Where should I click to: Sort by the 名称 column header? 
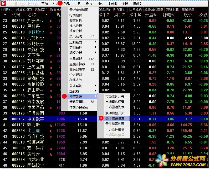point(32,15)
